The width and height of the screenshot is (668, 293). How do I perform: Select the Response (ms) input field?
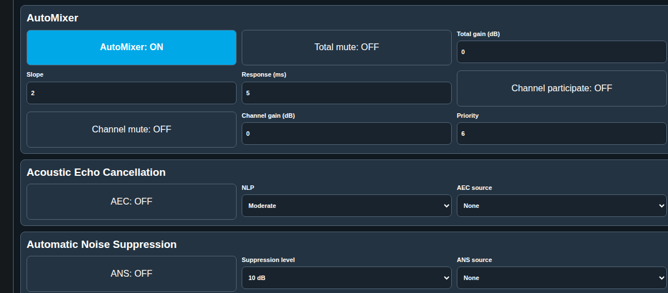346,93
